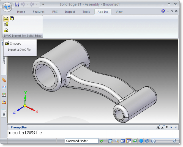
Task: Select the Zoom Area tool
Action: [x=110, y=141]
